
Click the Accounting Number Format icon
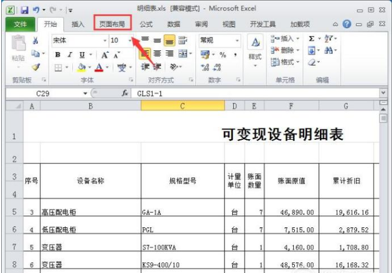tap(205, 54)
